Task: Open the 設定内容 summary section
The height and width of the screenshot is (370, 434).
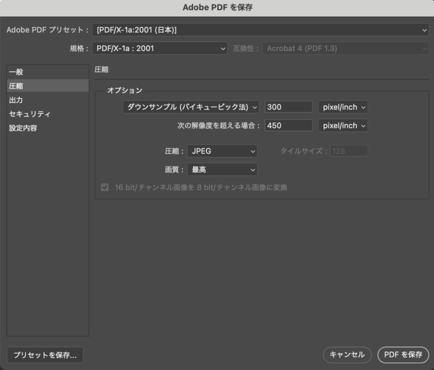Action: (23, 128)
